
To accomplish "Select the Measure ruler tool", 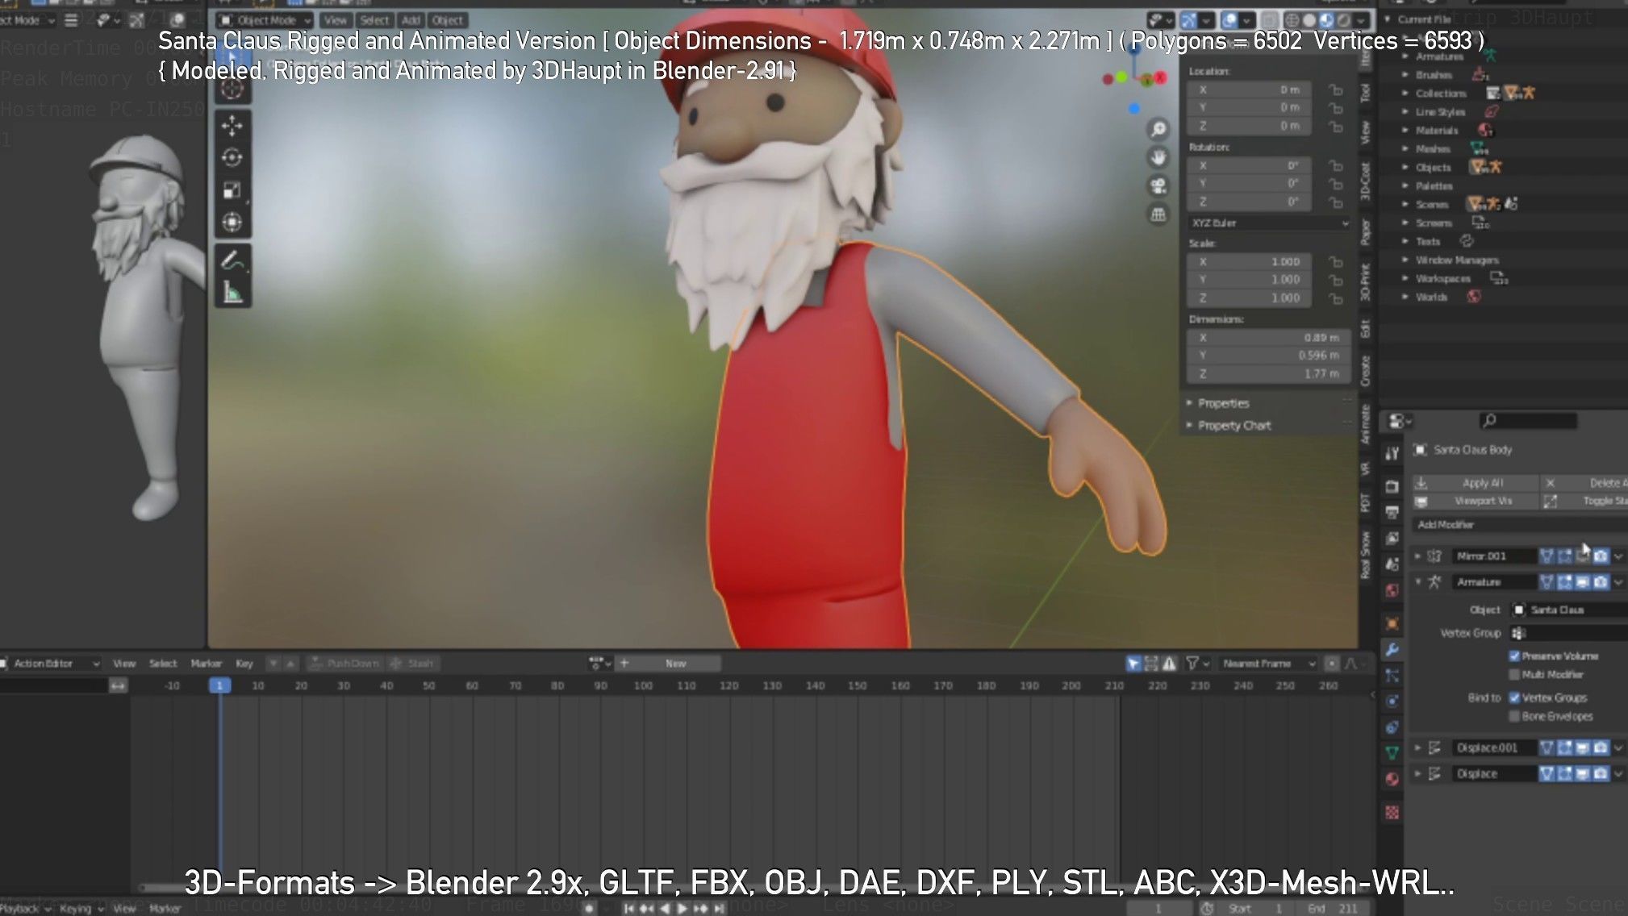I will [232, 293].
